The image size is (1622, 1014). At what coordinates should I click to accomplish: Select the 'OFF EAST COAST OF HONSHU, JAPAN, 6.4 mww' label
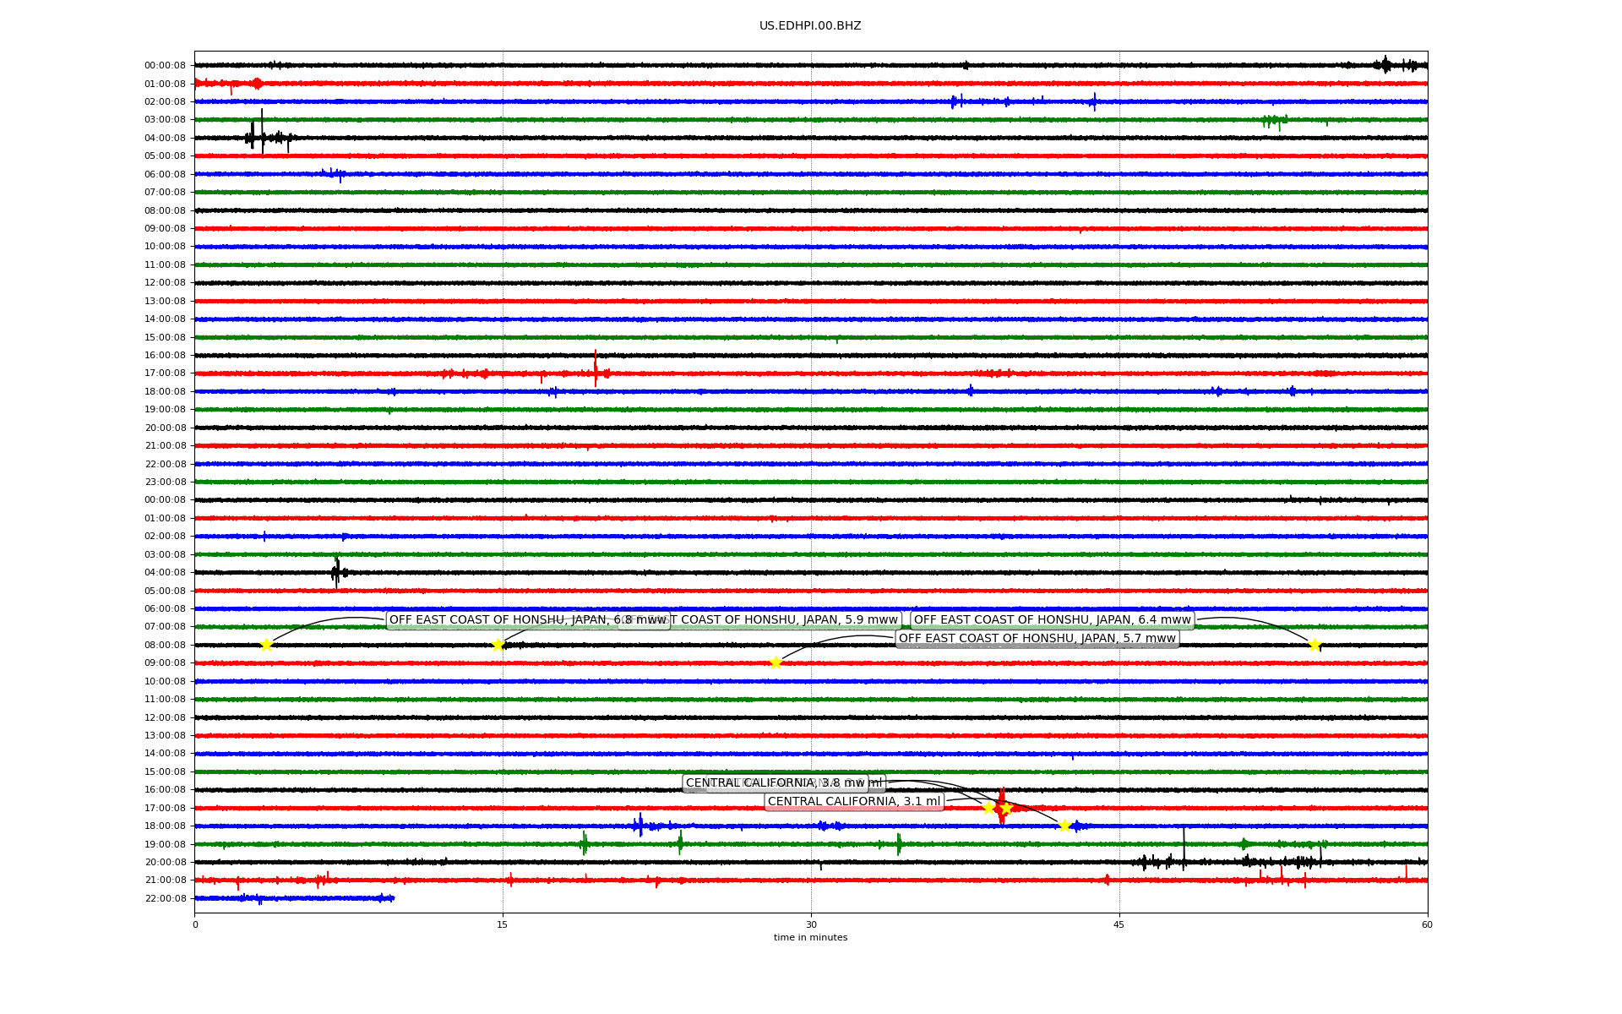tap(1052, 620)
